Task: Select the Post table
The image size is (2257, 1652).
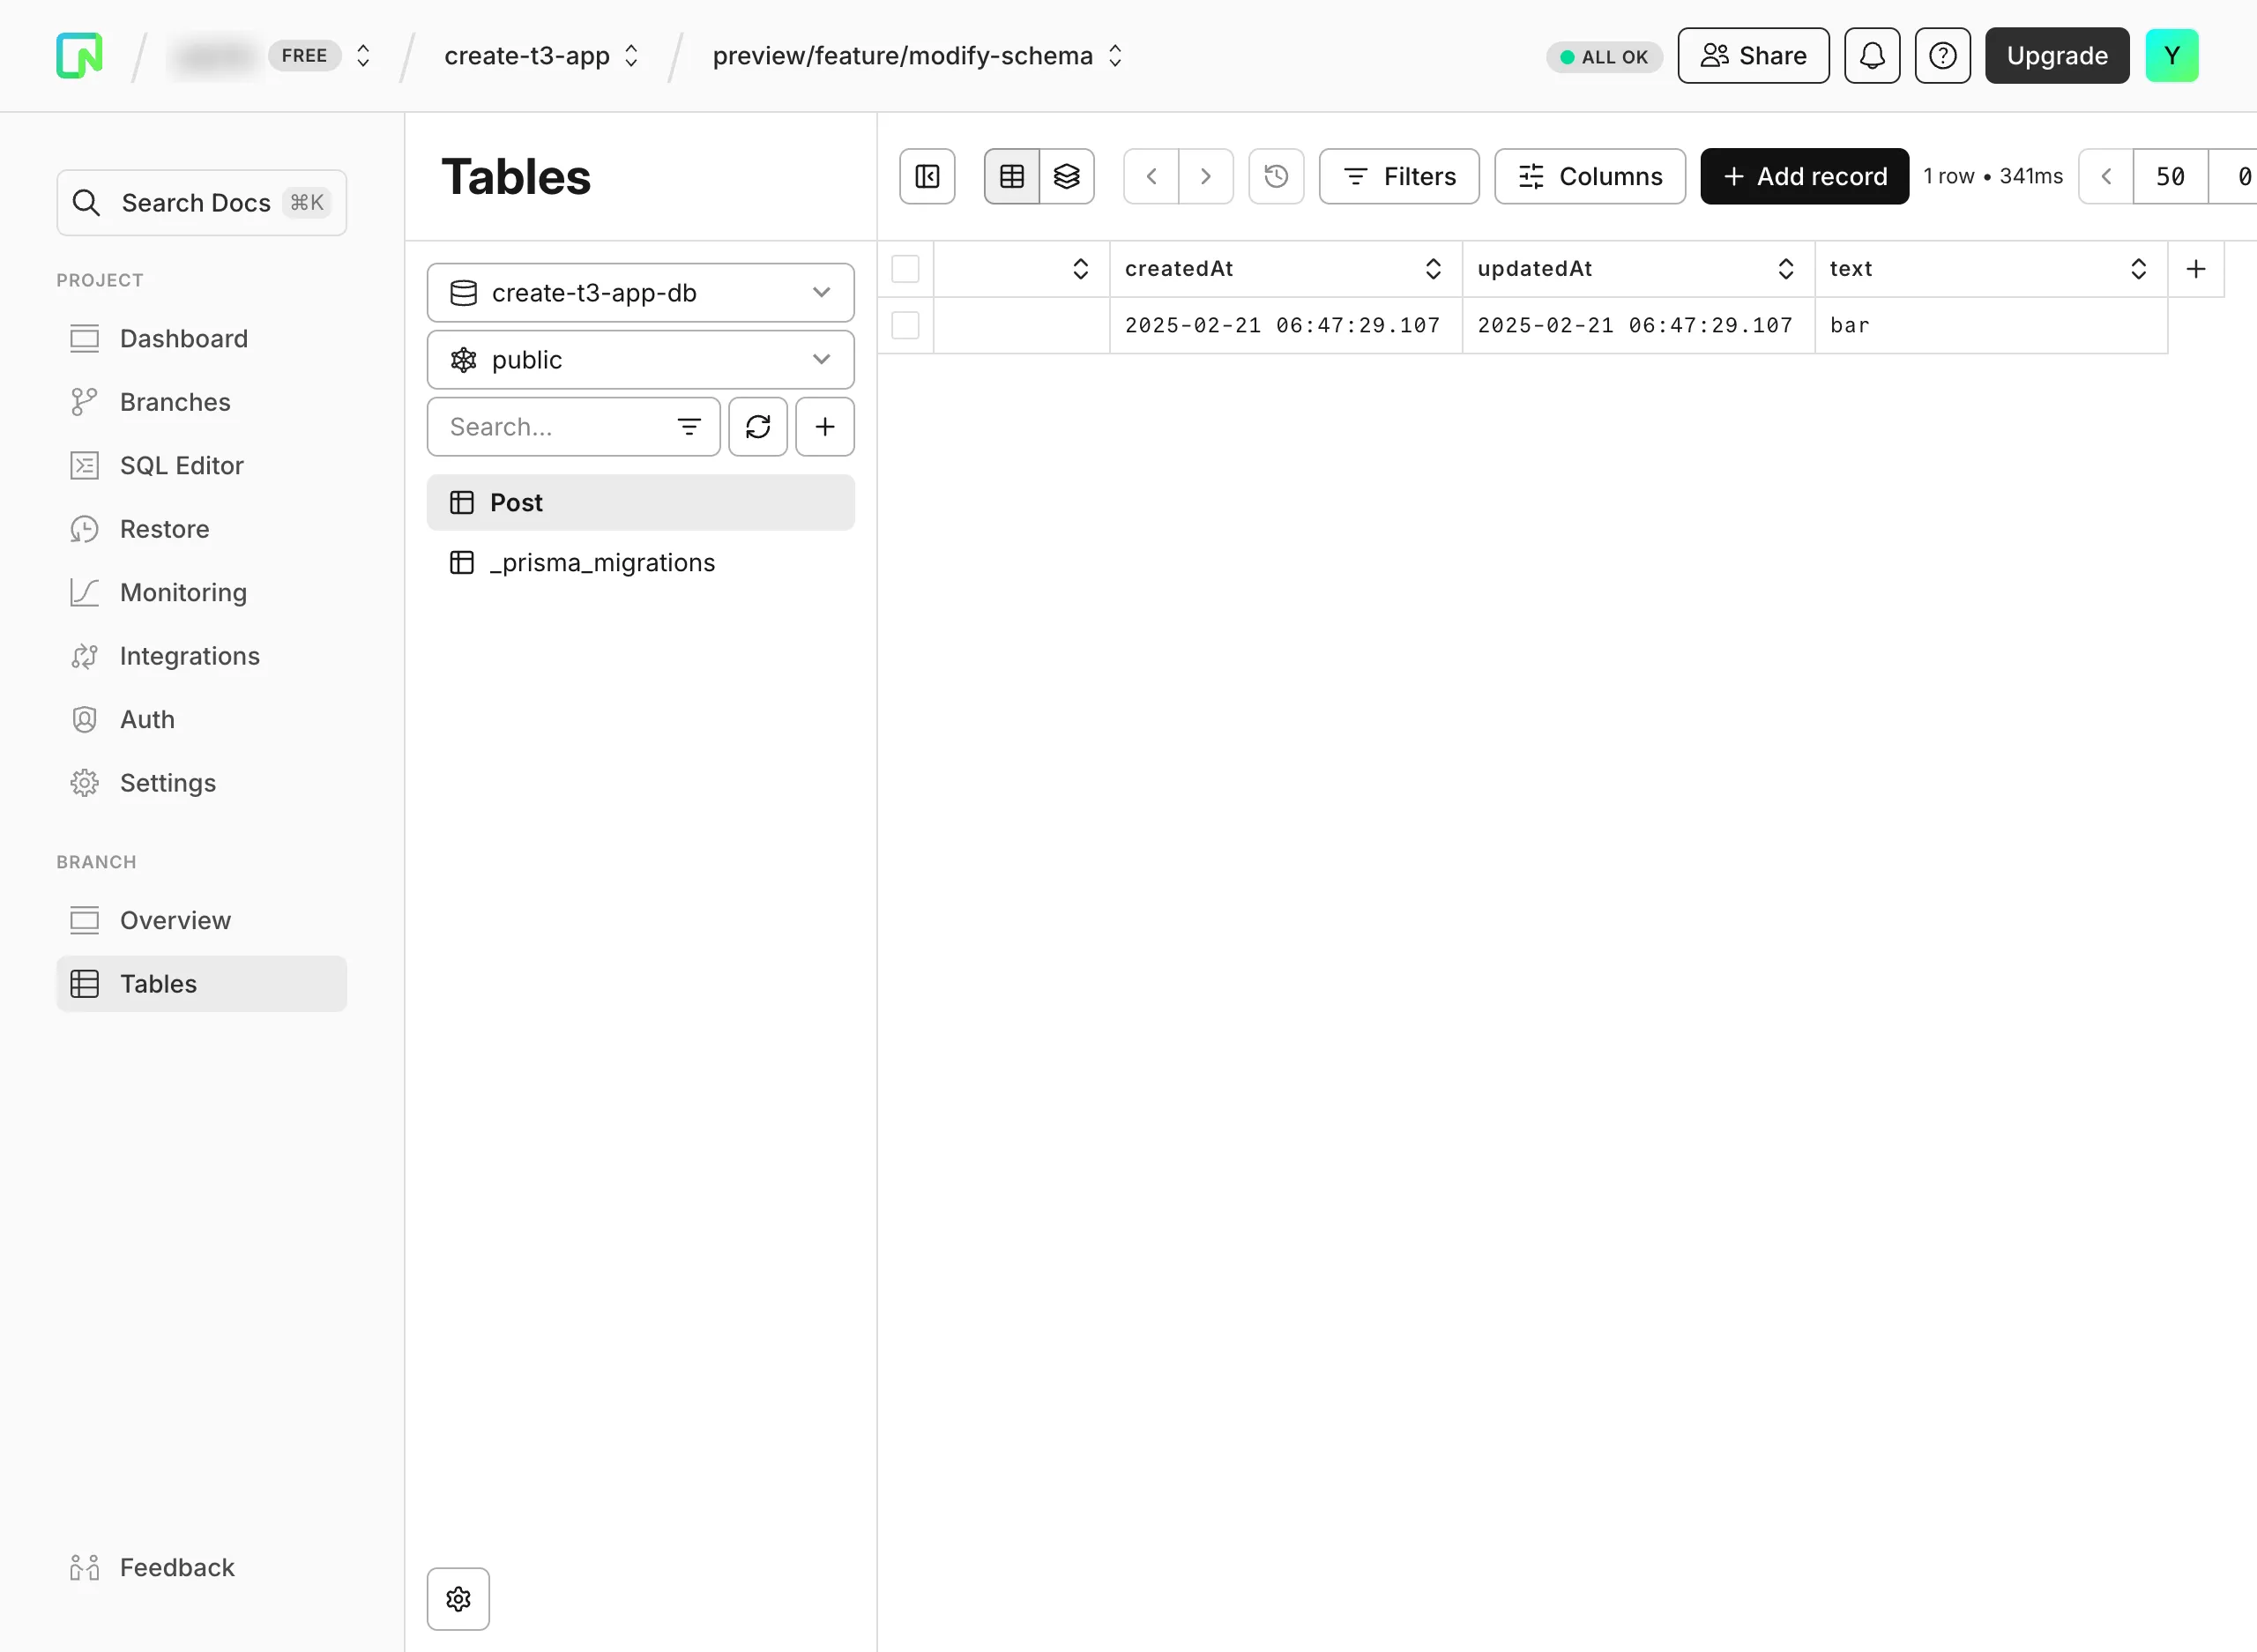Action: [640, 503]
